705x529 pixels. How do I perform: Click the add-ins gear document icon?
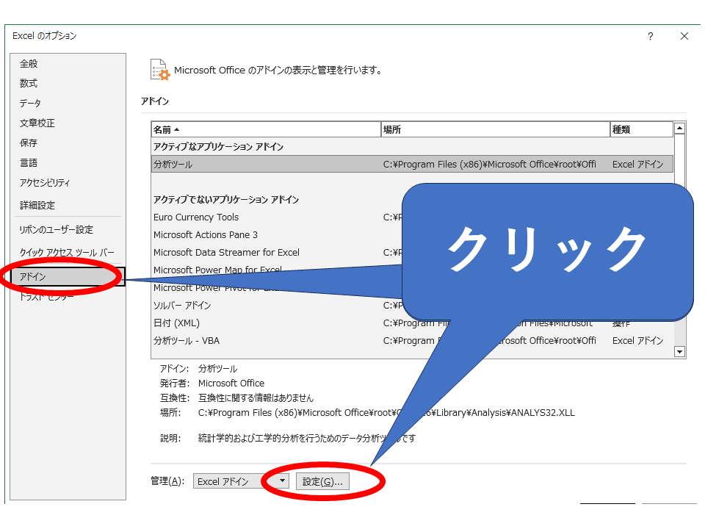point(159,70)
